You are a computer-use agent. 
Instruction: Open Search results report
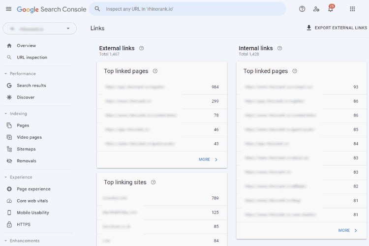coord(31,86)
